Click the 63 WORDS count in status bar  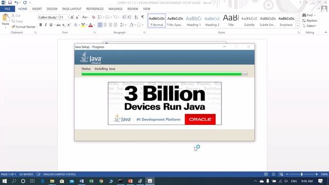pyautogui.click(x=26, y=174)
